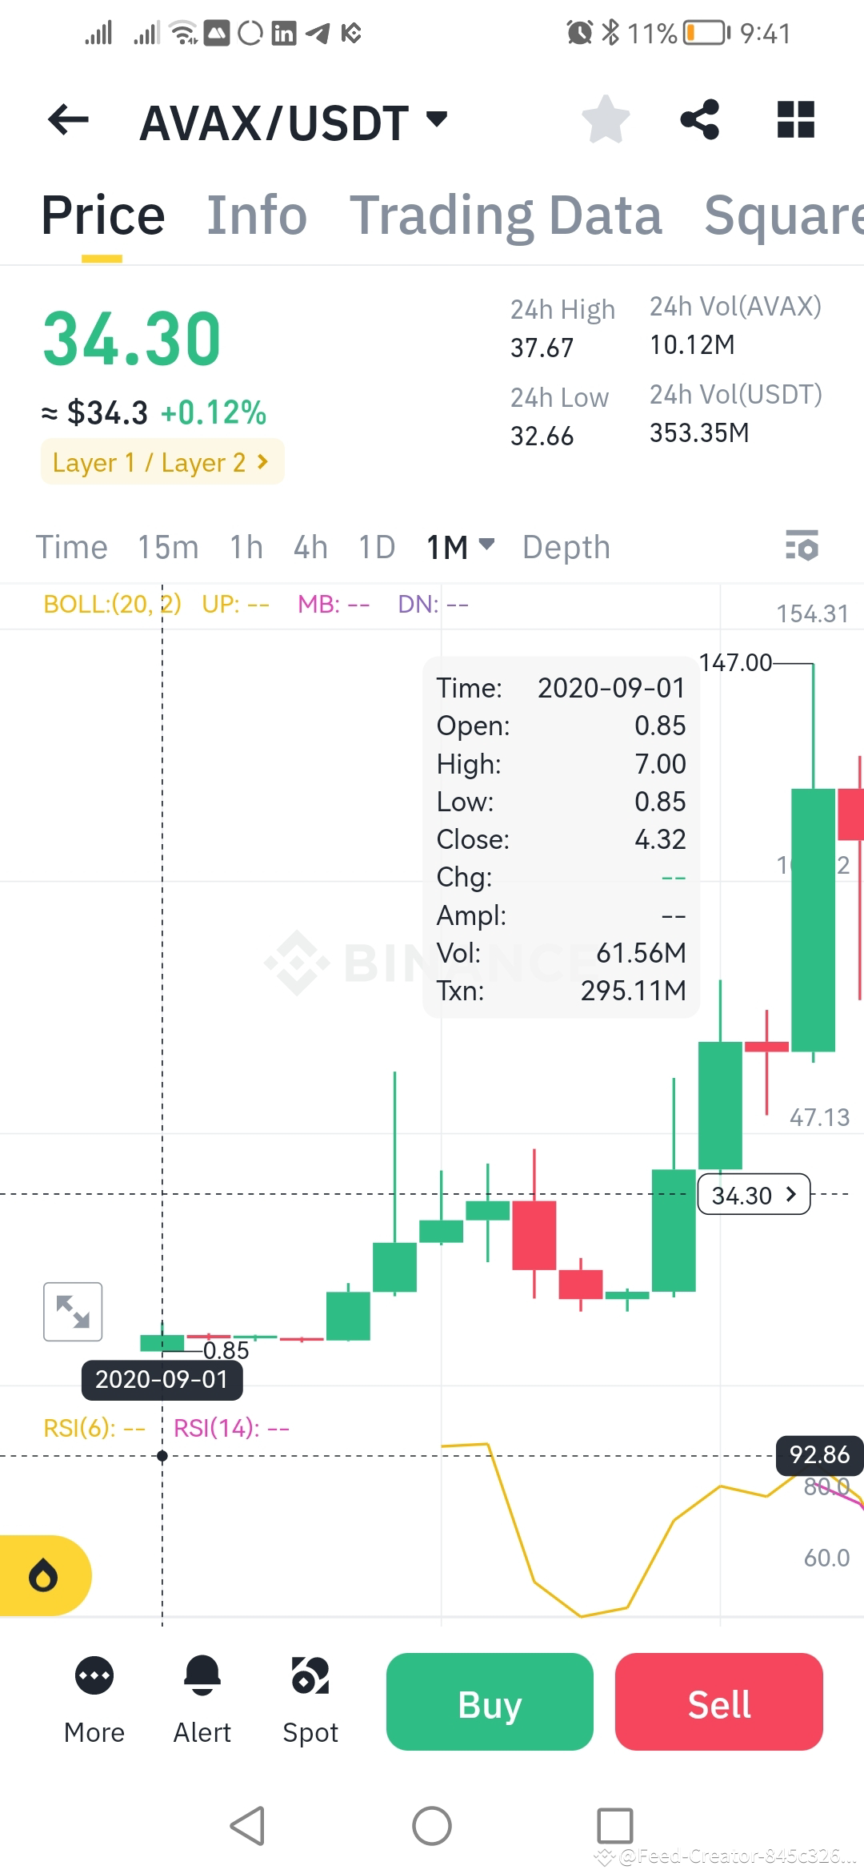
Task: Expand chart to fullscreen mode
Action: pyautogui.click(x=72, y=1310)
